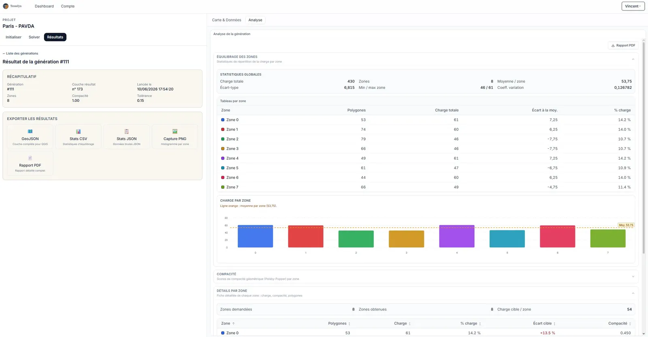Click the olive bar for zone 7 in chart
The width and height of the screenshot is (648, 337).
(608, 238)
